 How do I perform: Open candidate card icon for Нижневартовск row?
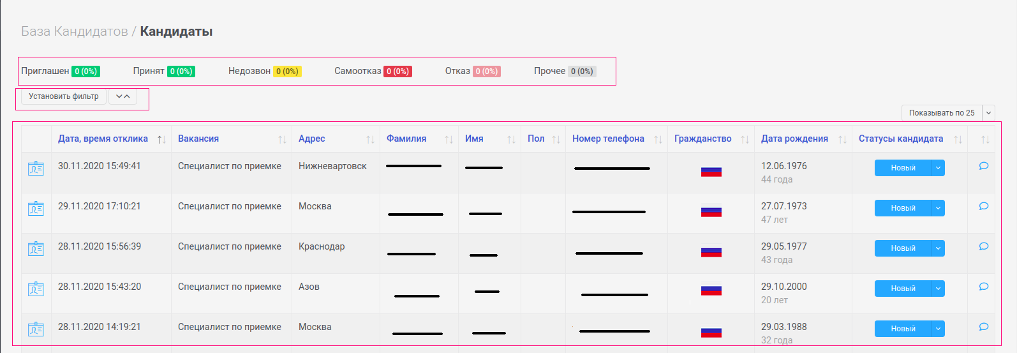(x=36, y=169)
